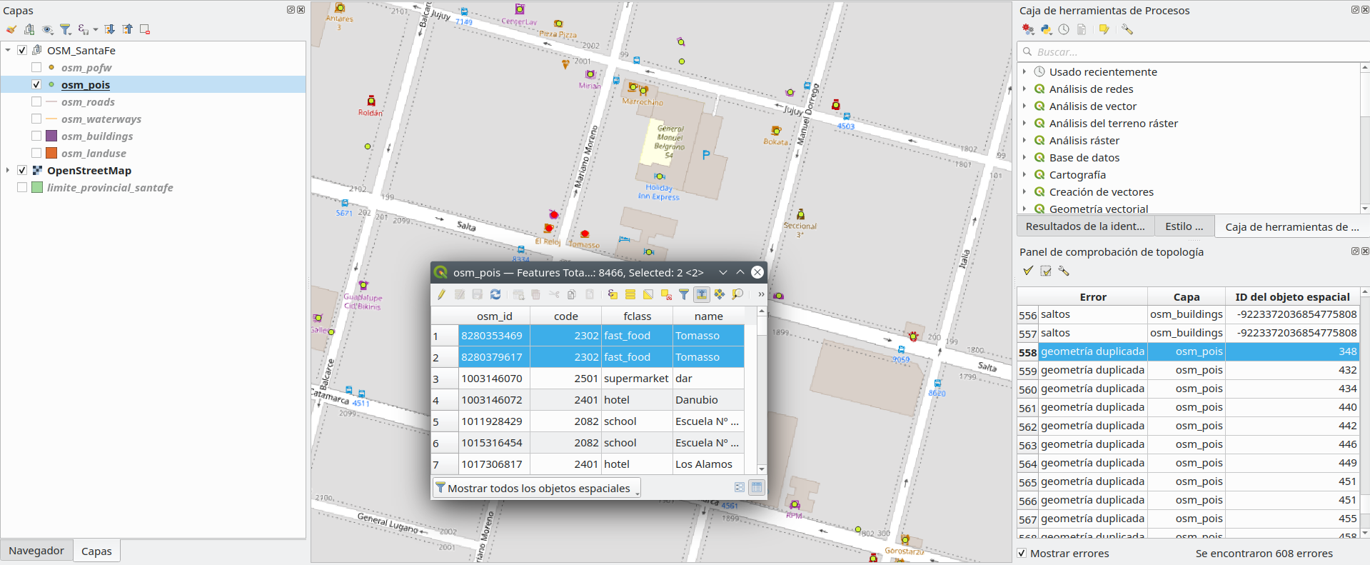Expand Usado recientemente in toolbox
Image resolution: width=1370 pixels, height=565 pixels.
[x=1024, y=71]
